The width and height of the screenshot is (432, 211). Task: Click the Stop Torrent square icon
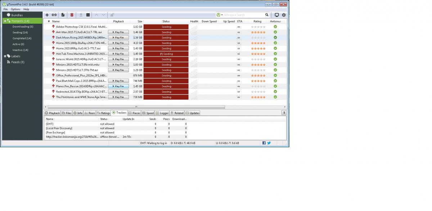[88, 15]
